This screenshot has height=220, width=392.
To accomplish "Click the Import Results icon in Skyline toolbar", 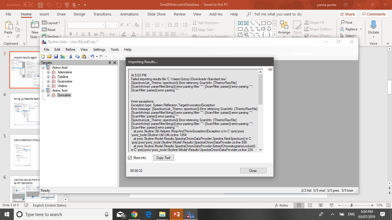I will click(x=62, y=56).
